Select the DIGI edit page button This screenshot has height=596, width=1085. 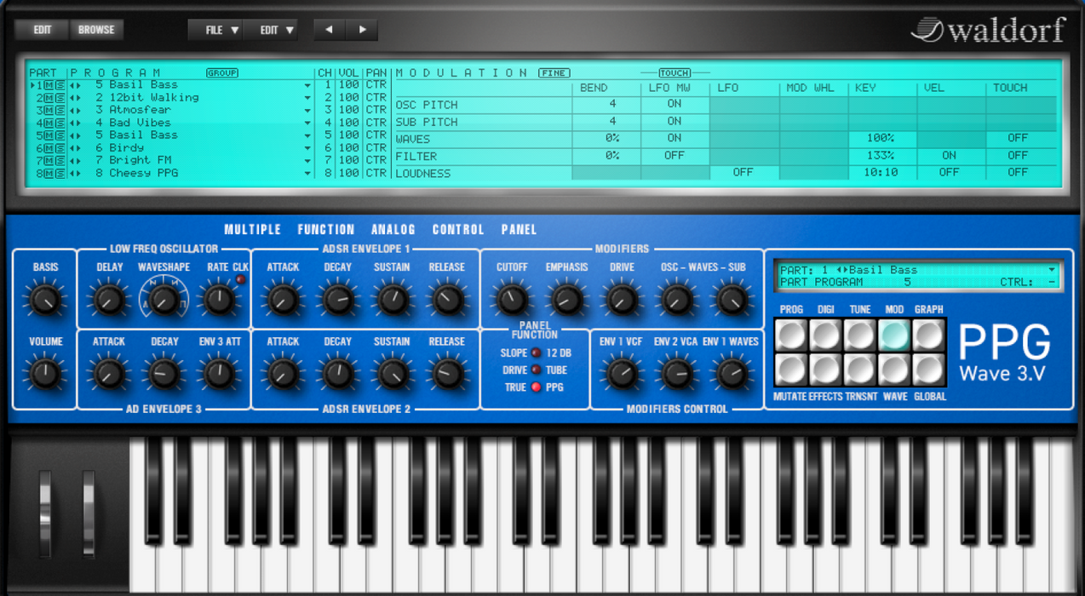[x=827, y=335]
